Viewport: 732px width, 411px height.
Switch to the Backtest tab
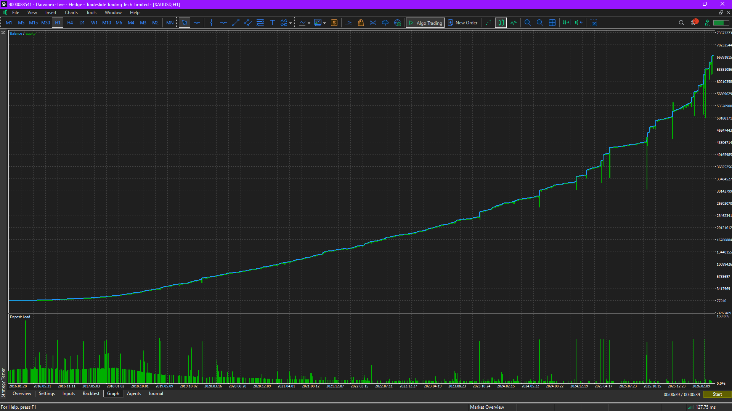point(91,393)
